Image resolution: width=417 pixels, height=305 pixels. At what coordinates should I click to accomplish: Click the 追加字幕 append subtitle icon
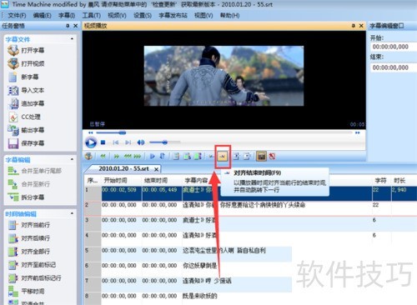pos(13,103)
